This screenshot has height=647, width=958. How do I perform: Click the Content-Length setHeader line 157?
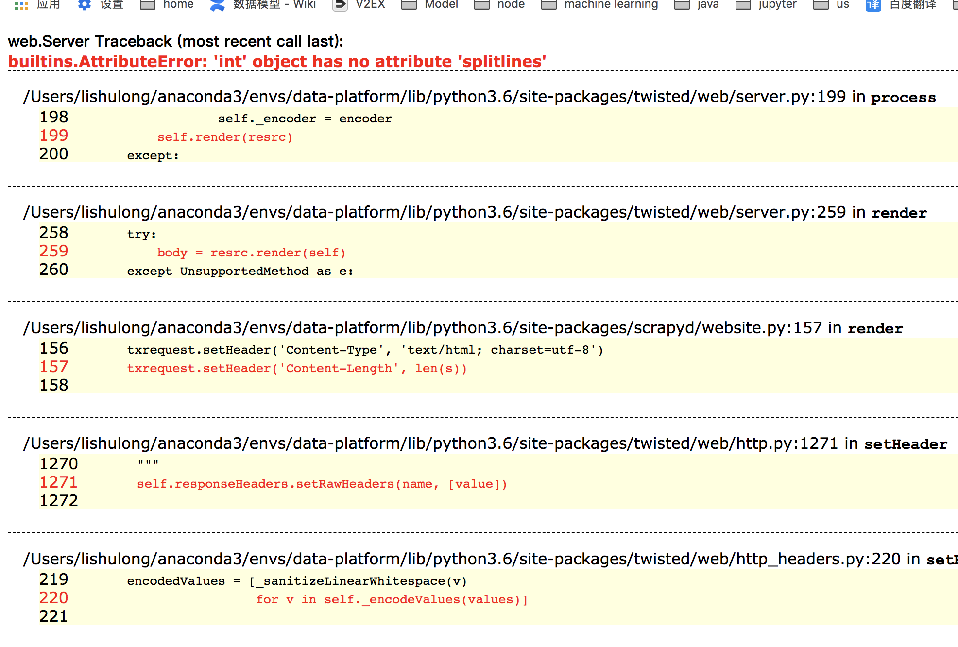[296, 369]
